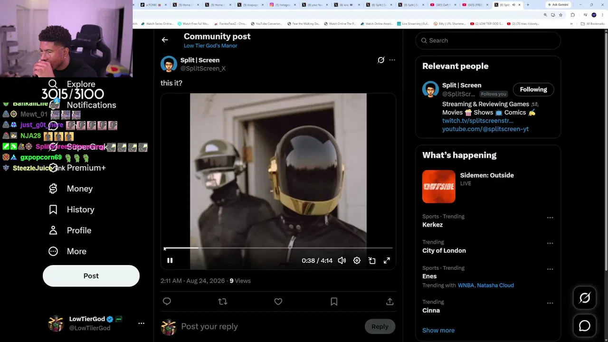Open options for the Cinna trend
608x342 pixels.
550,303
